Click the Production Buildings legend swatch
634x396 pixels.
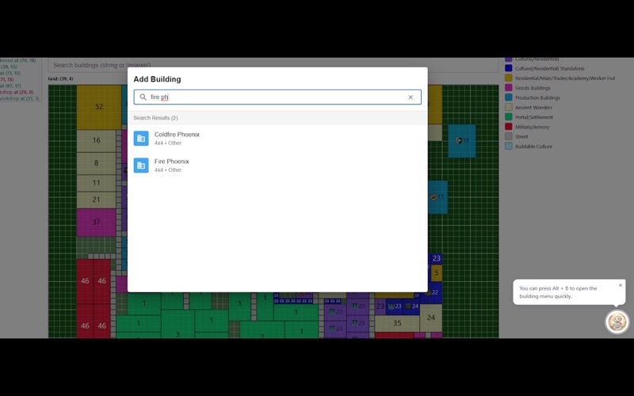coord(509,97)
